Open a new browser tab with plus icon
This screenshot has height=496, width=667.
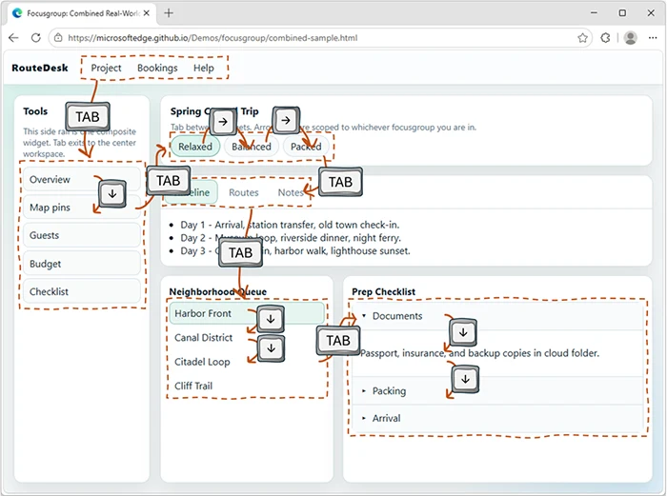169,13
